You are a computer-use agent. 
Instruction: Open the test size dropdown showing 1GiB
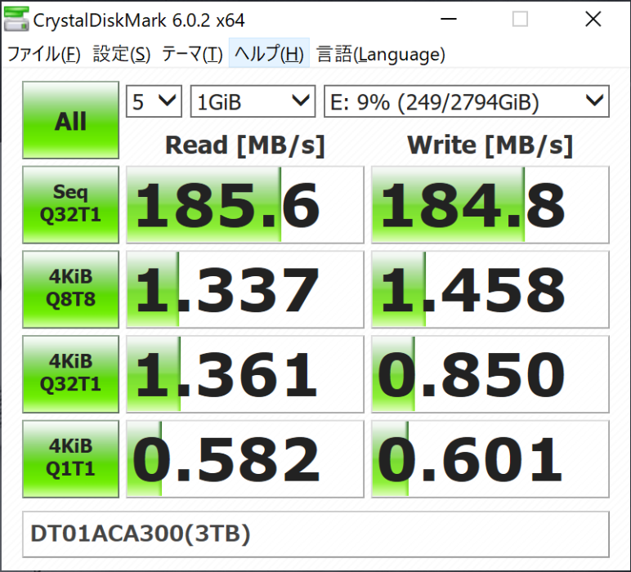click(253, 101)
